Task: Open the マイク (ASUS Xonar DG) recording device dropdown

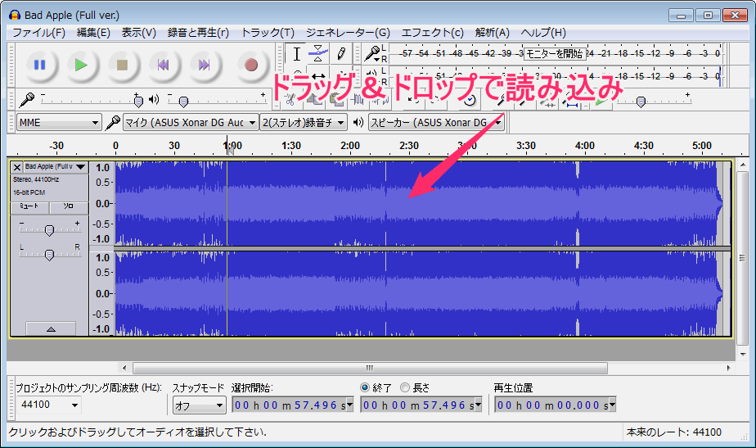Action: (191, 123)
